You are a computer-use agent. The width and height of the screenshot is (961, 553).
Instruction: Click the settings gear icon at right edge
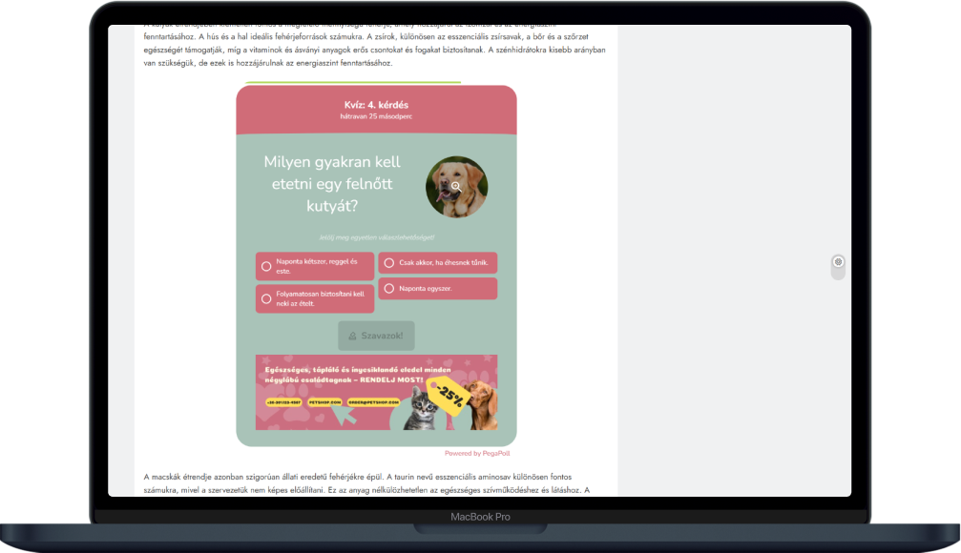click(x=838, y=261)
